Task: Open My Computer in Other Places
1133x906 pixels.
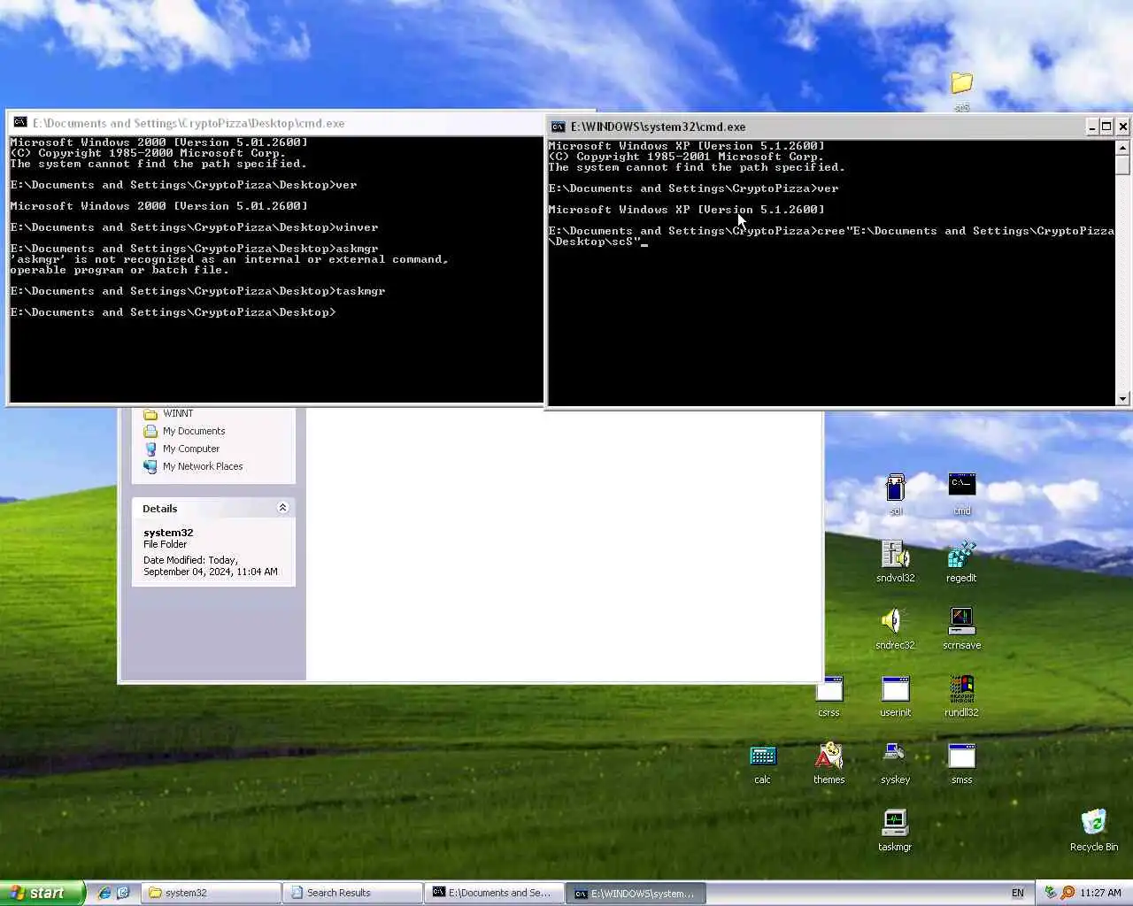Action: coord(181,449)
